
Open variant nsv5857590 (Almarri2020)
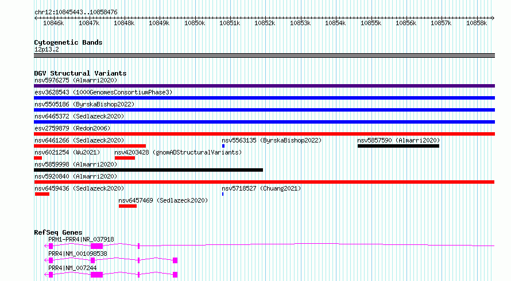point(398,140)
